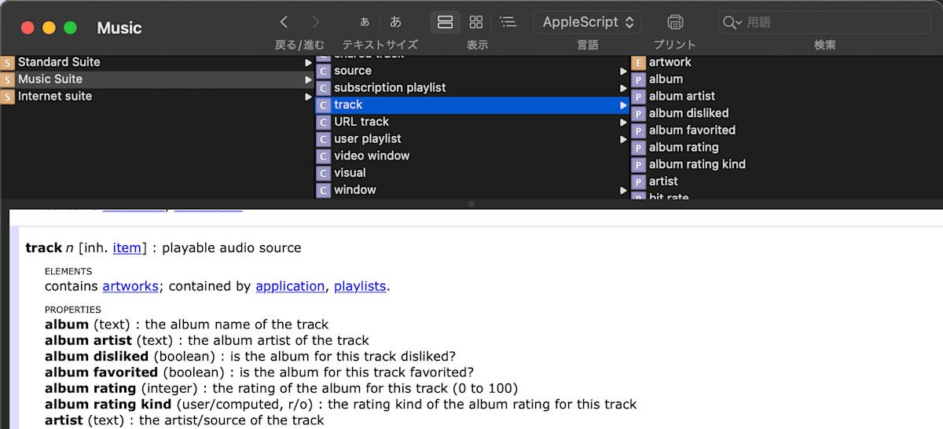This screenshot has height=429, width=943.
Task: Increase text size with large あ button
Action: pyautogui.click(x=396, y=22)
